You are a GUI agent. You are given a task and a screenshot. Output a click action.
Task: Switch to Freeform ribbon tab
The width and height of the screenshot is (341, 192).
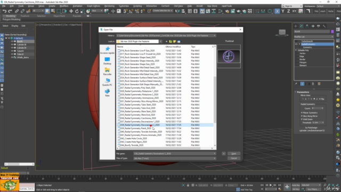pos(25,16)
